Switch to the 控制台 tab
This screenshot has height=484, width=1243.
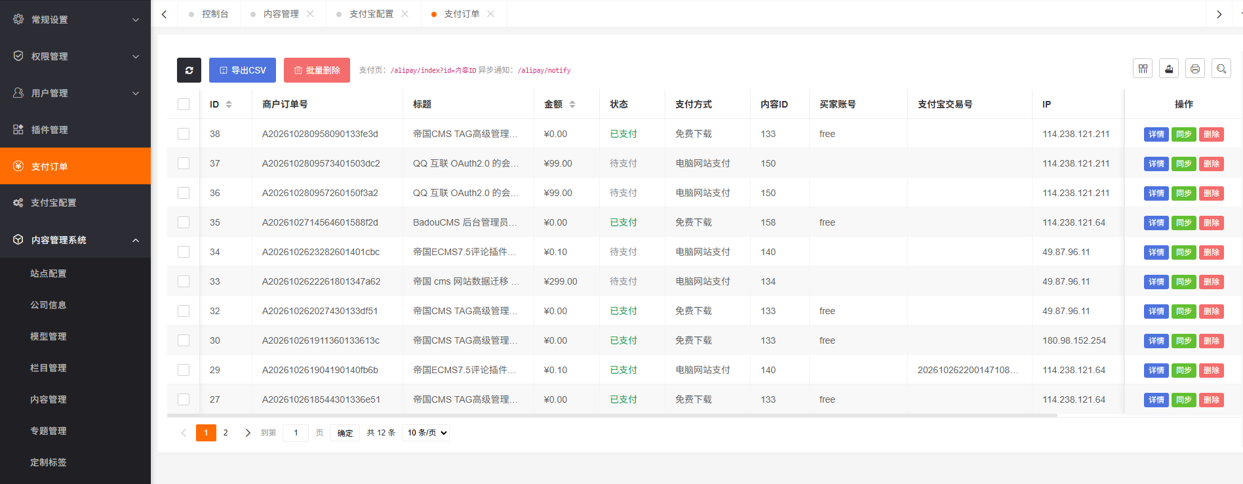click(209, 14)
